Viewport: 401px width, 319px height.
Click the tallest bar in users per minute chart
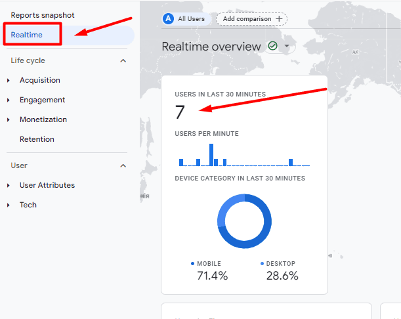click(211, 155)
